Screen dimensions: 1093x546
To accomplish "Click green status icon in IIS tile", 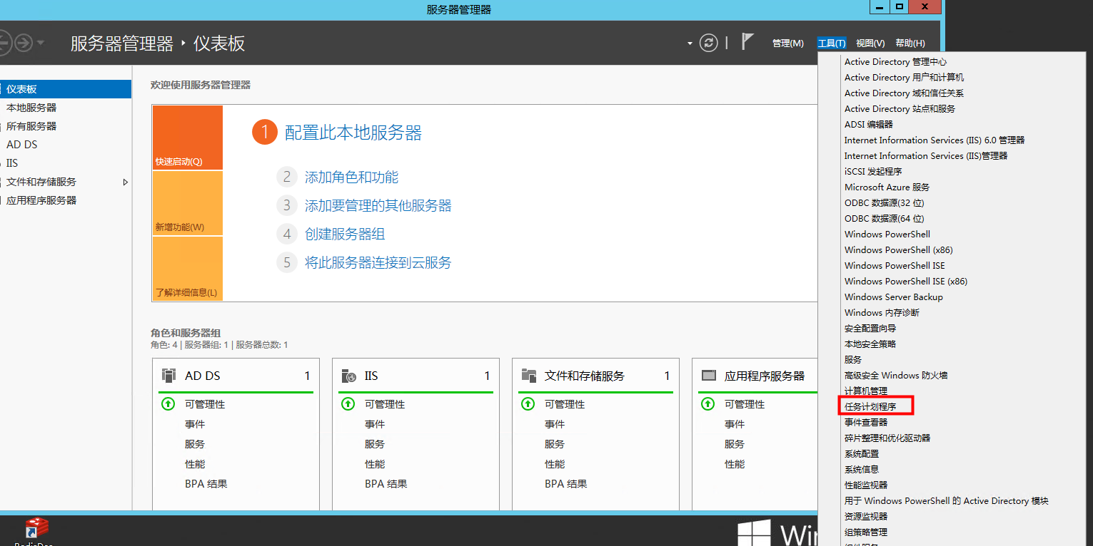I will coord(348,404).
